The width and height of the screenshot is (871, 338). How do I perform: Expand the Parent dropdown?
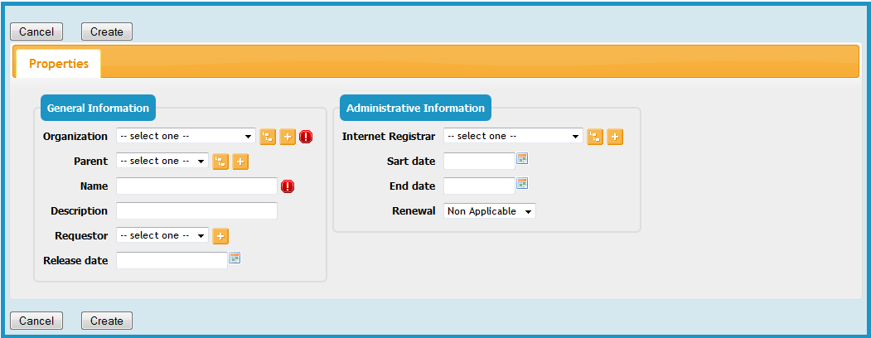pos(162,161)
